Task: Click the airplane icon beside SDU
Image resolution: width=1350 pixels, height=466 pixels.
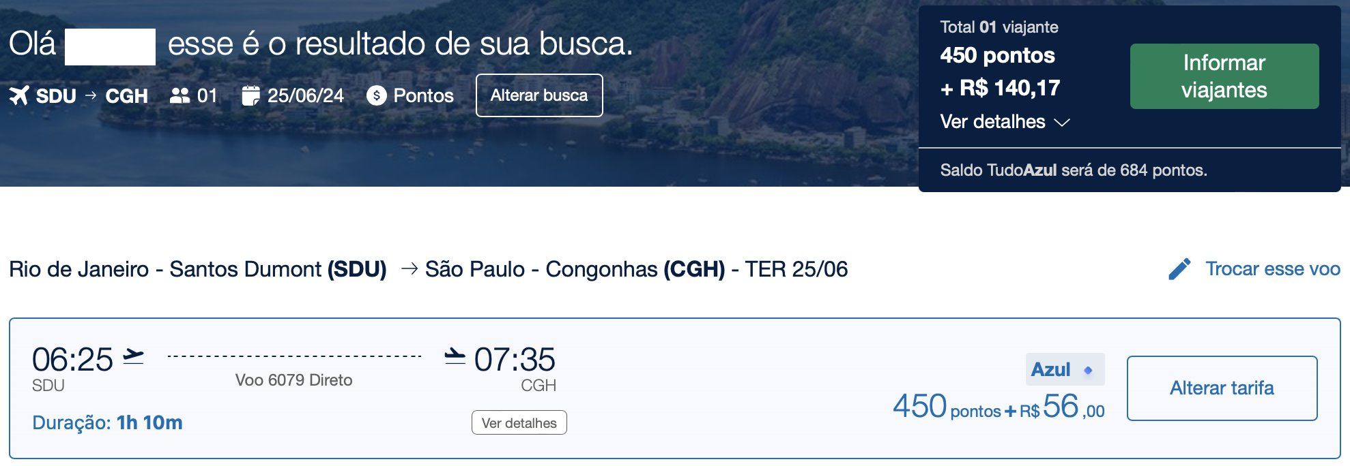Action: coord(19,95)
